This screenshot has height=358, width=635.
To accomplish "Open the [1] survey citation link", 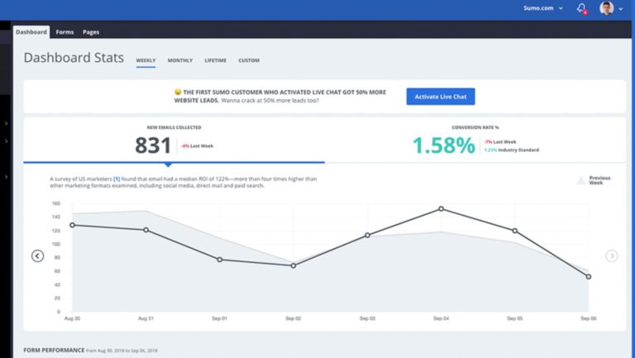I will tap(117, 179).
